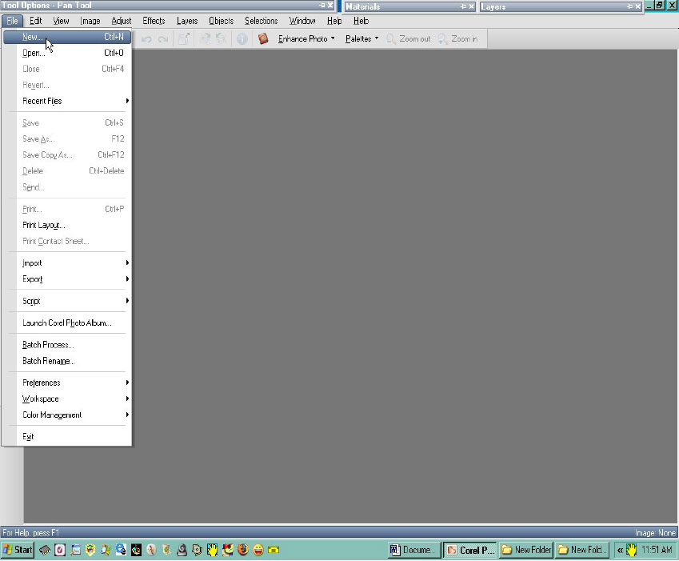The height and width of the screenshot is (561, 679).
Task: Open the Objects menu
Action: (x=221, y=21)
